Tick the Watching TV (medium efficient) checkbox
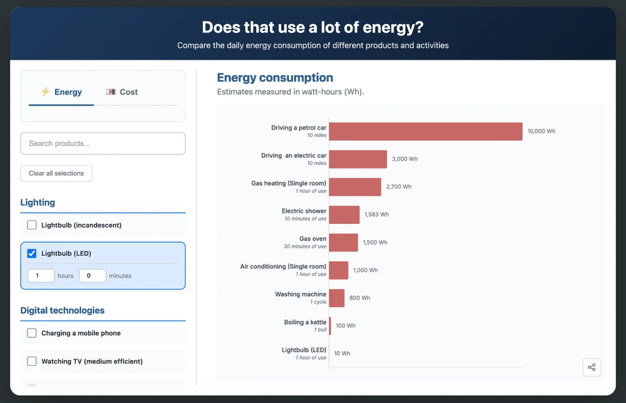Screen dimensions: 626x403 coord(32,361)
